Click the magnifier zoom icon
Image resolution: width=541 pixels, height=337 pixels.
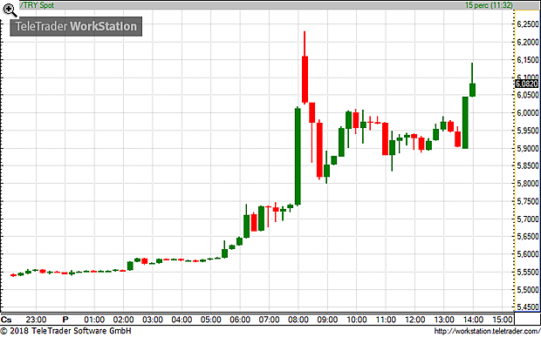10,10
